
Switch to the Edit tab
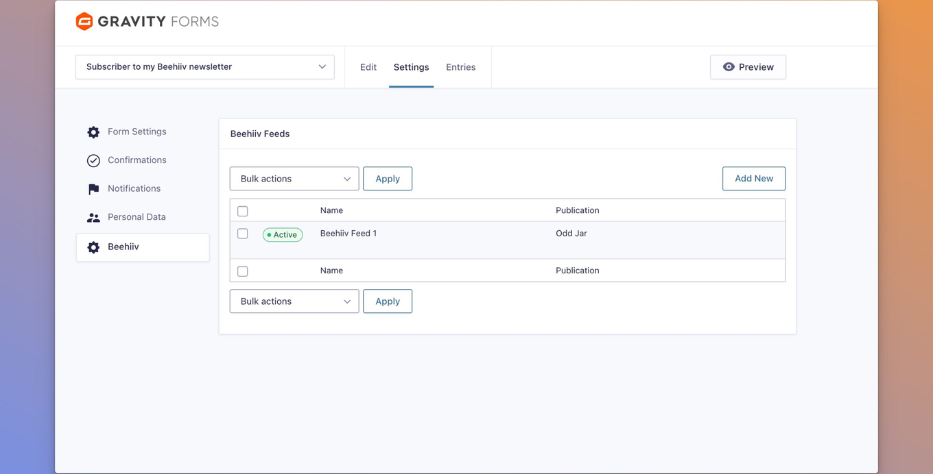point(368,67)
